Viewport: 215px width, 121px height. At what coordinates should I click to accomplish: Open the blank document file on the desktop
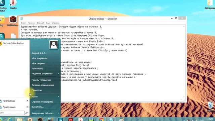tap(13, 36)
